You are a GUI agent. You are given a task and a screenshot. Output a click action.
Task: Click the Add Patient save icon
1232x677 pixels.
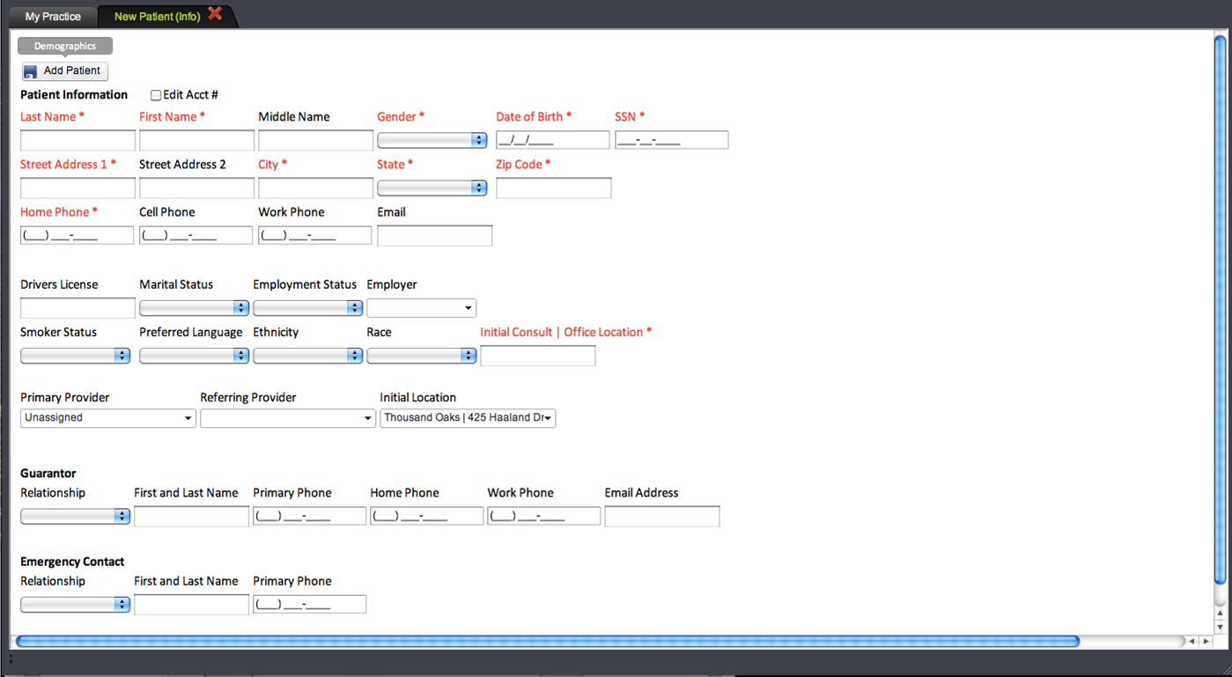(31, 71)
